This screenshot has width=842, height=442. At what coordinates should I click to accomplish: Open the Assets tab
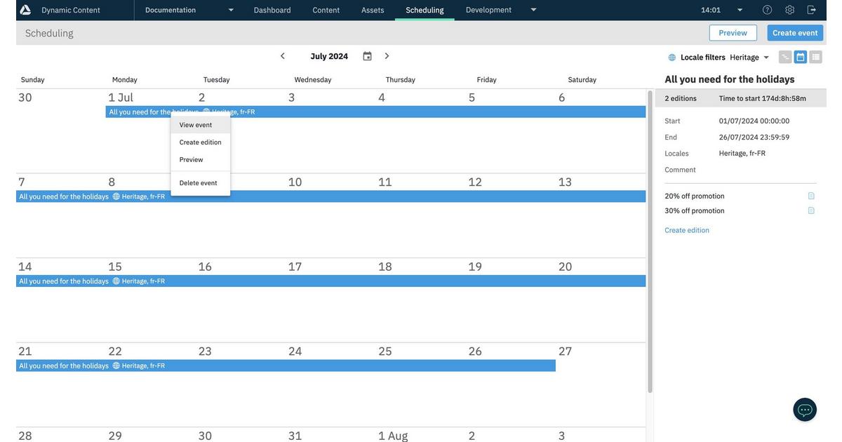[373, 10]
